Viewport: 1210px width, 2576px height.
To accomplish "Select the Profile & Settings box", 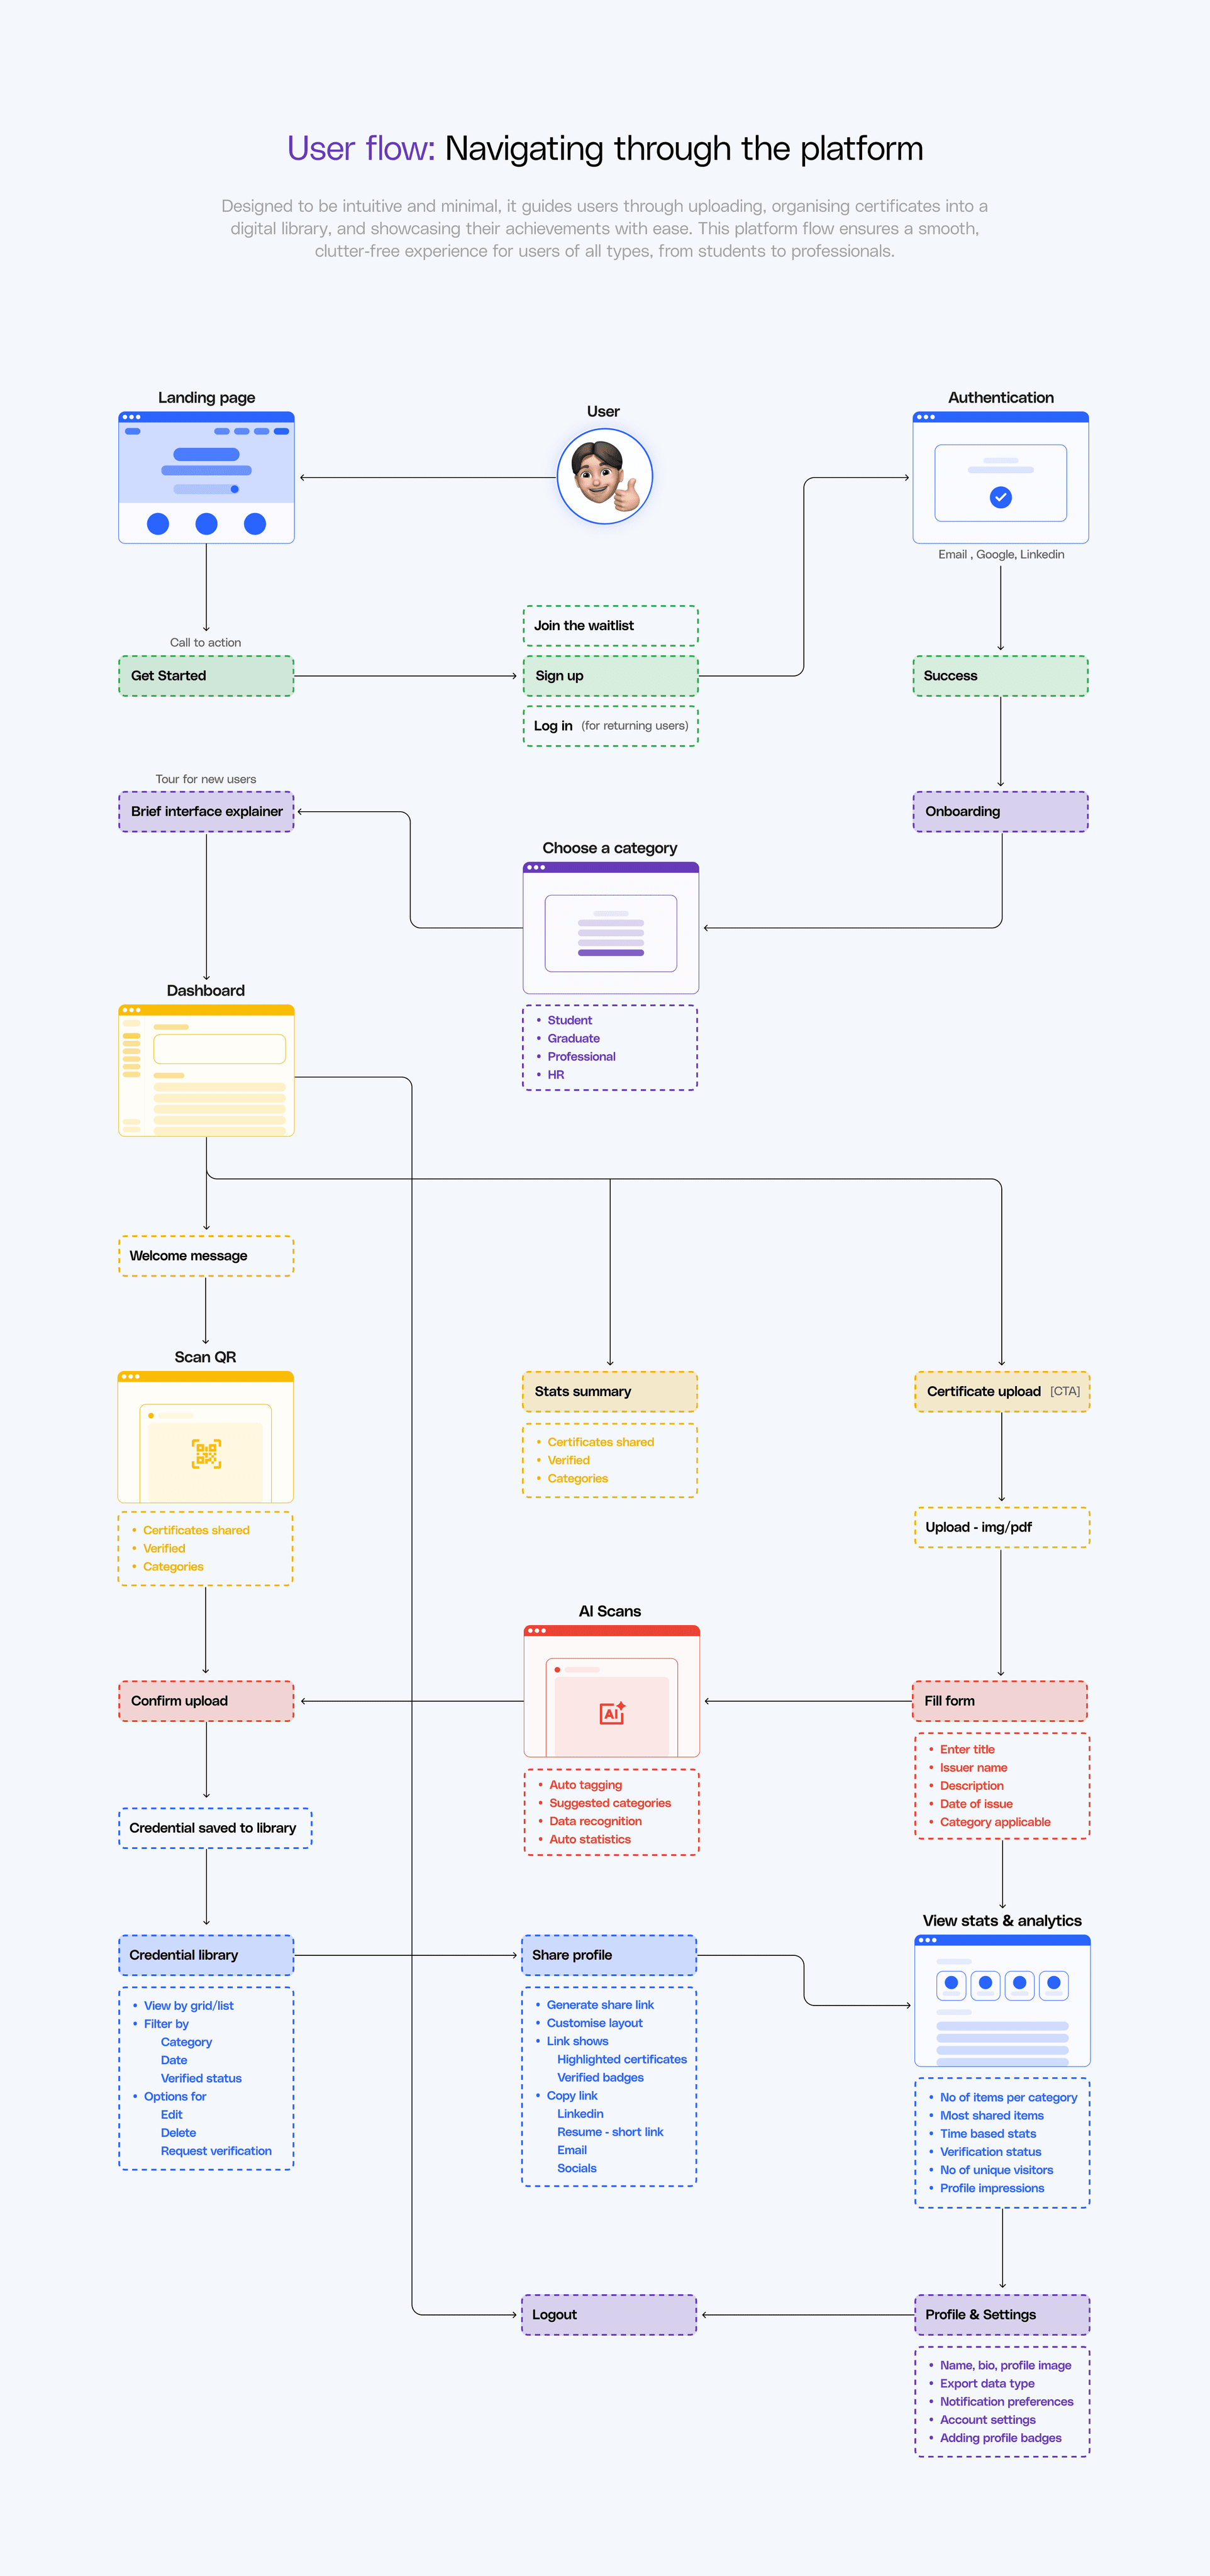I will pos(1002,2315).
